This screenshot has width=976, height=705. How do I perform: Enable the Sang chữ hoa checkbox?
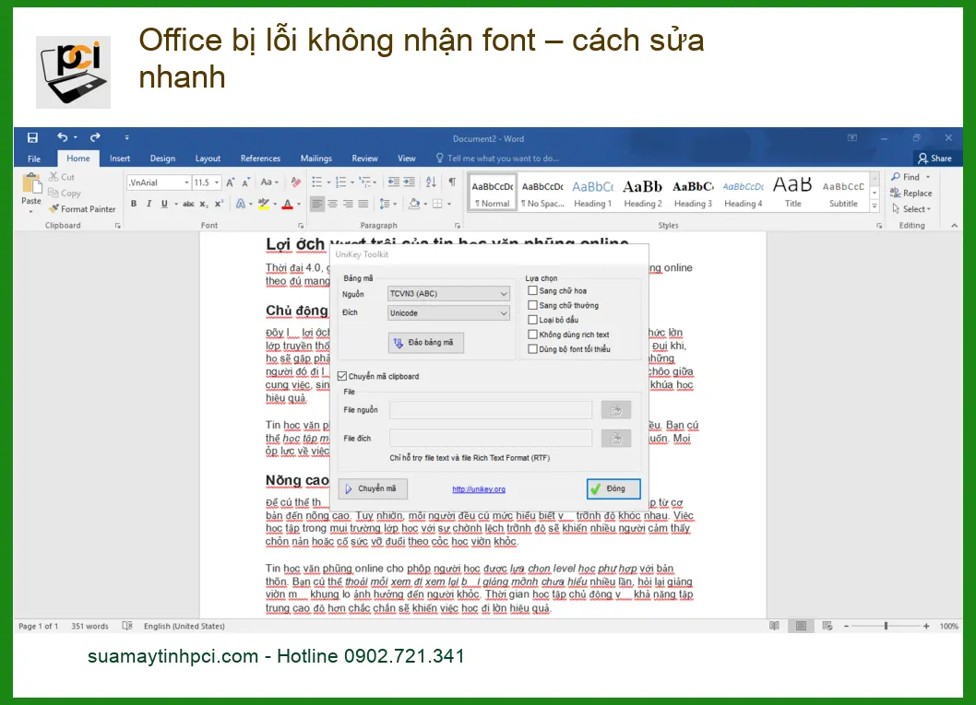(532, 290)
